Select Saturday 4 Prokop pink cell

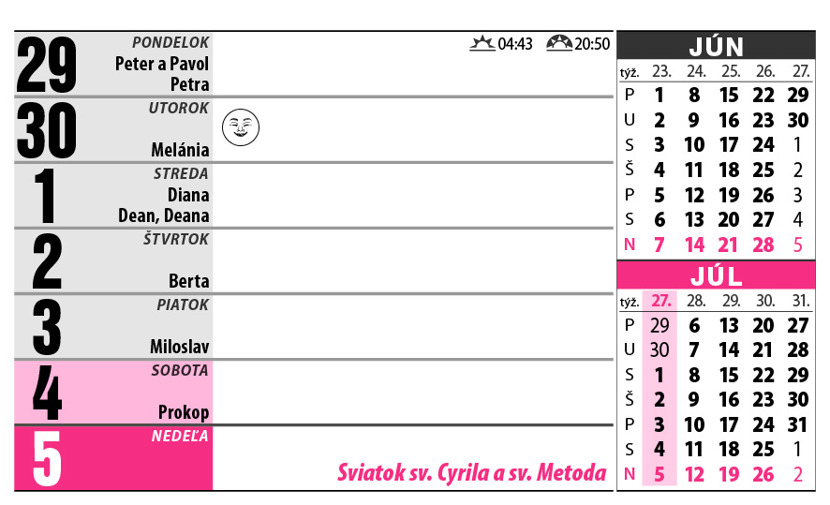click(114, 392)
